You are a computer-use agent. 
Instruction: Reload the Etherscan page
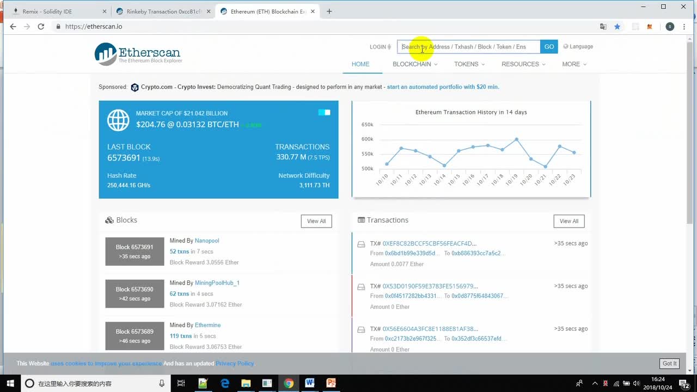[41, 26]
